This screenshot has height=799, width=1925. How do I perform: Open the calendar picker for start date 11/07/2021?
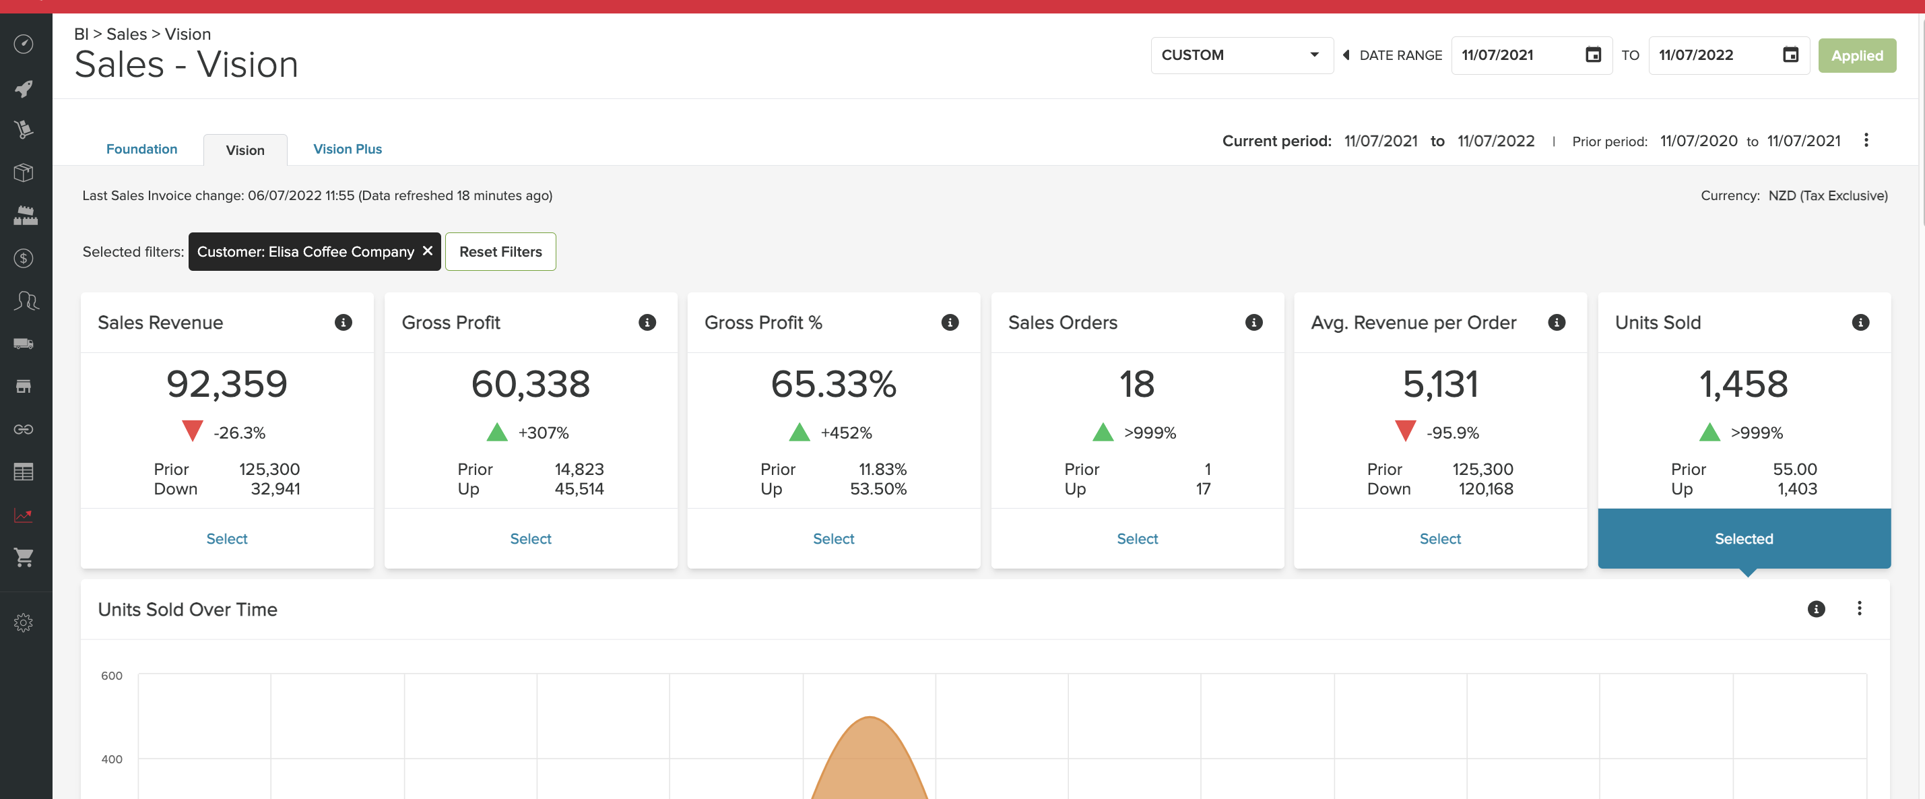[1593, 55]
